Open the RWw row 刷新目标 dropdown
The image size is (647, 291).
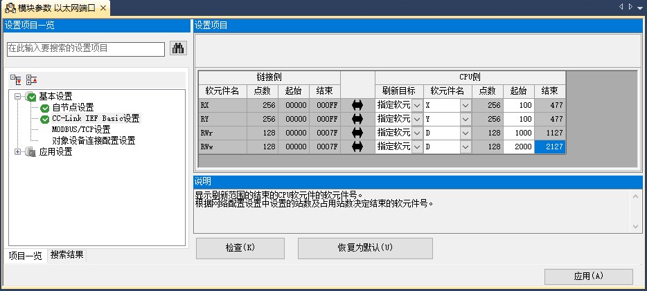tap(417, 147)
